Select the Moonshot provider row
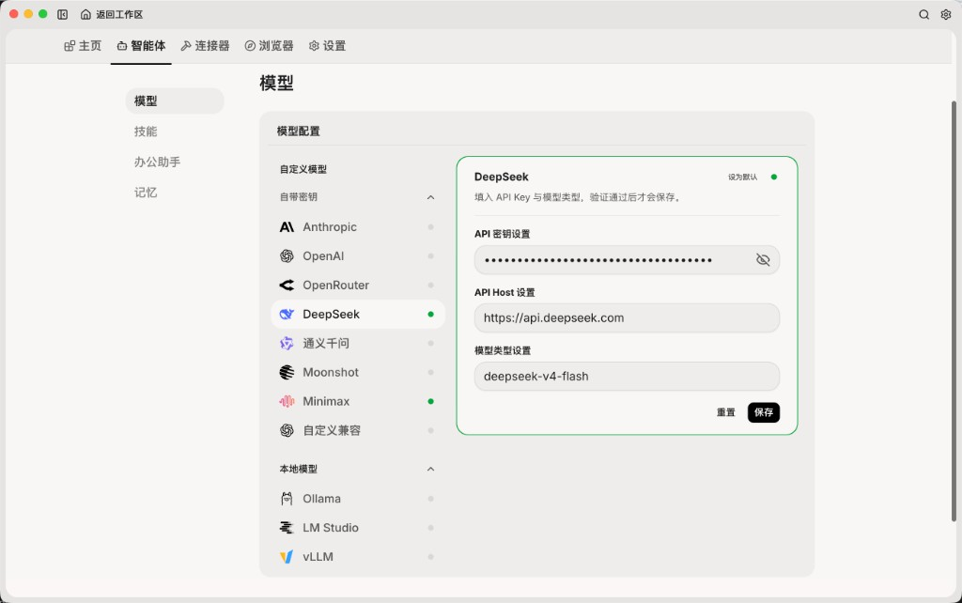The width and height of the screenshot is (962, 603). click(x=358, y=372)
